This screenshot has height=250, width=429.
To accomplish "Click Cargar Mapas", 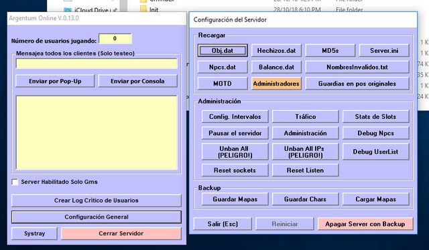I will (375, 199).
